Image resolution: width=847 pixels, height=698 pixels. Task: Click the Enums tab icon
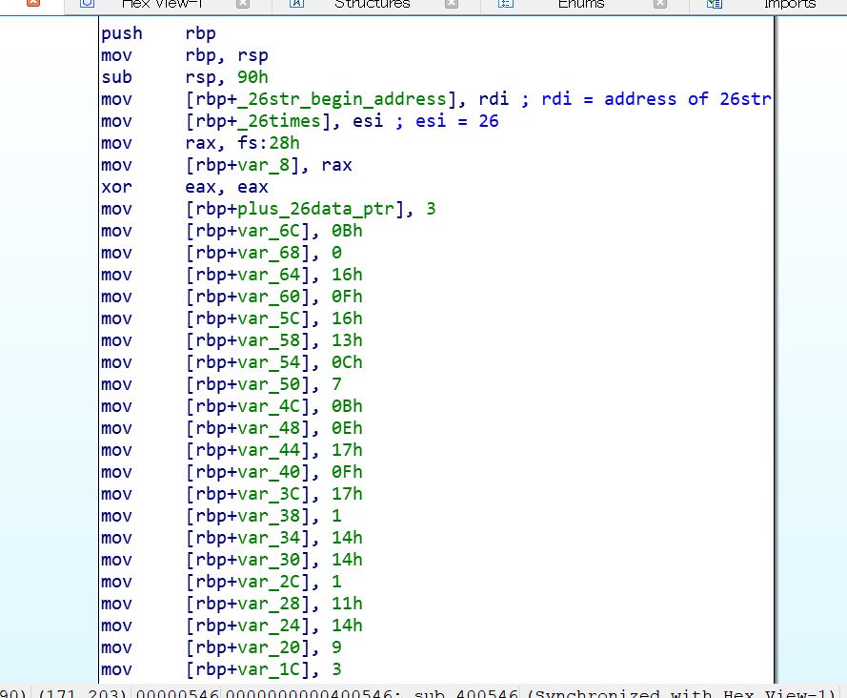click(x=506, y=4)
